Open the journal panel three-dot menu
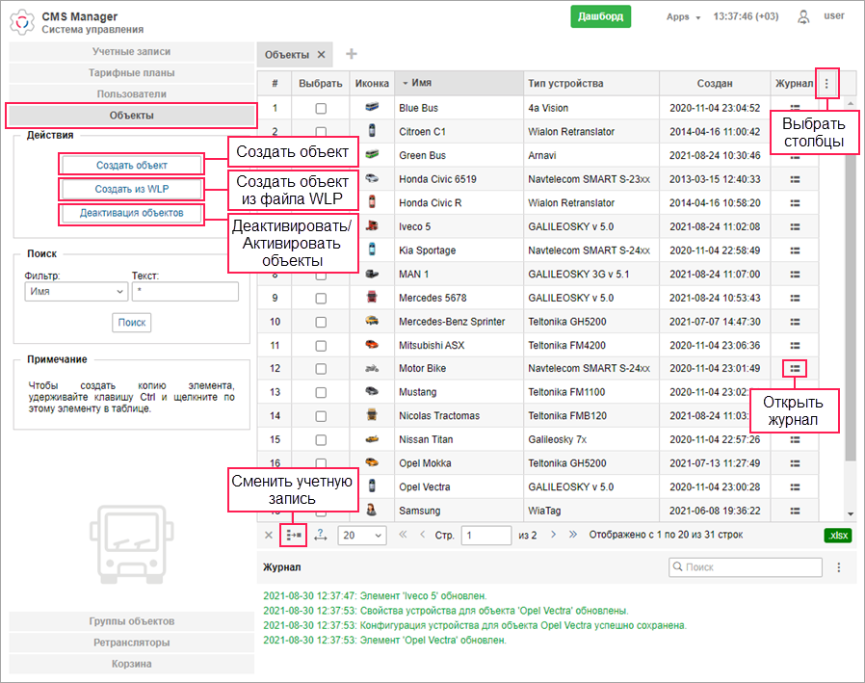 coord(839,567)
